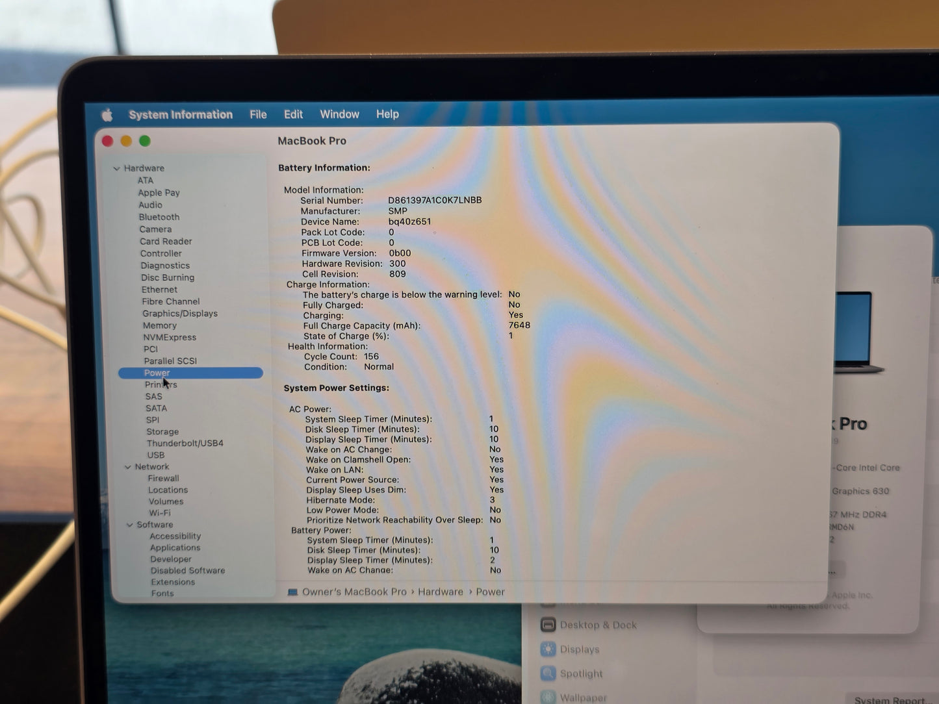Select Memory in the sidebar
The height and width of the screenshot is (704, 939).
point(160,325)
